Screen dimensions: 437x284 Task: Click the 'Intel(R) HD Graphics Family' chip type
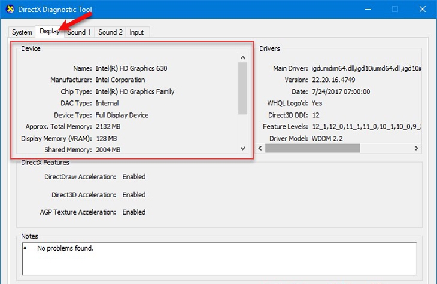click(135, 91)
